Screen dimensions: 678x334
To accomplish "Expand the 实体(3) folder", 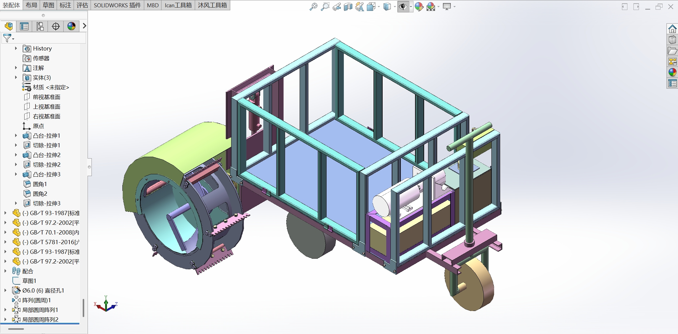I will point(16,77).
